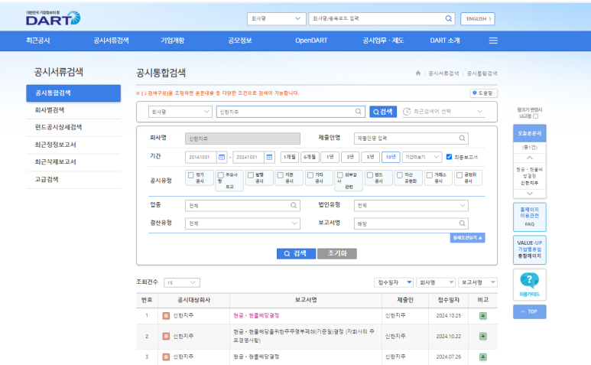Open 공모정보 menu

[240, 41]
